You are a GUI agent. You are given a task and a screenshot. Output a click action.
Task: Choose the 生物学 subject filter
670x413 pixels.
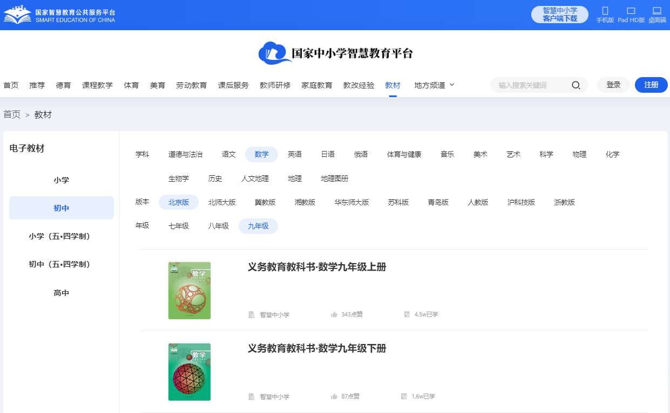coord(179,178)
